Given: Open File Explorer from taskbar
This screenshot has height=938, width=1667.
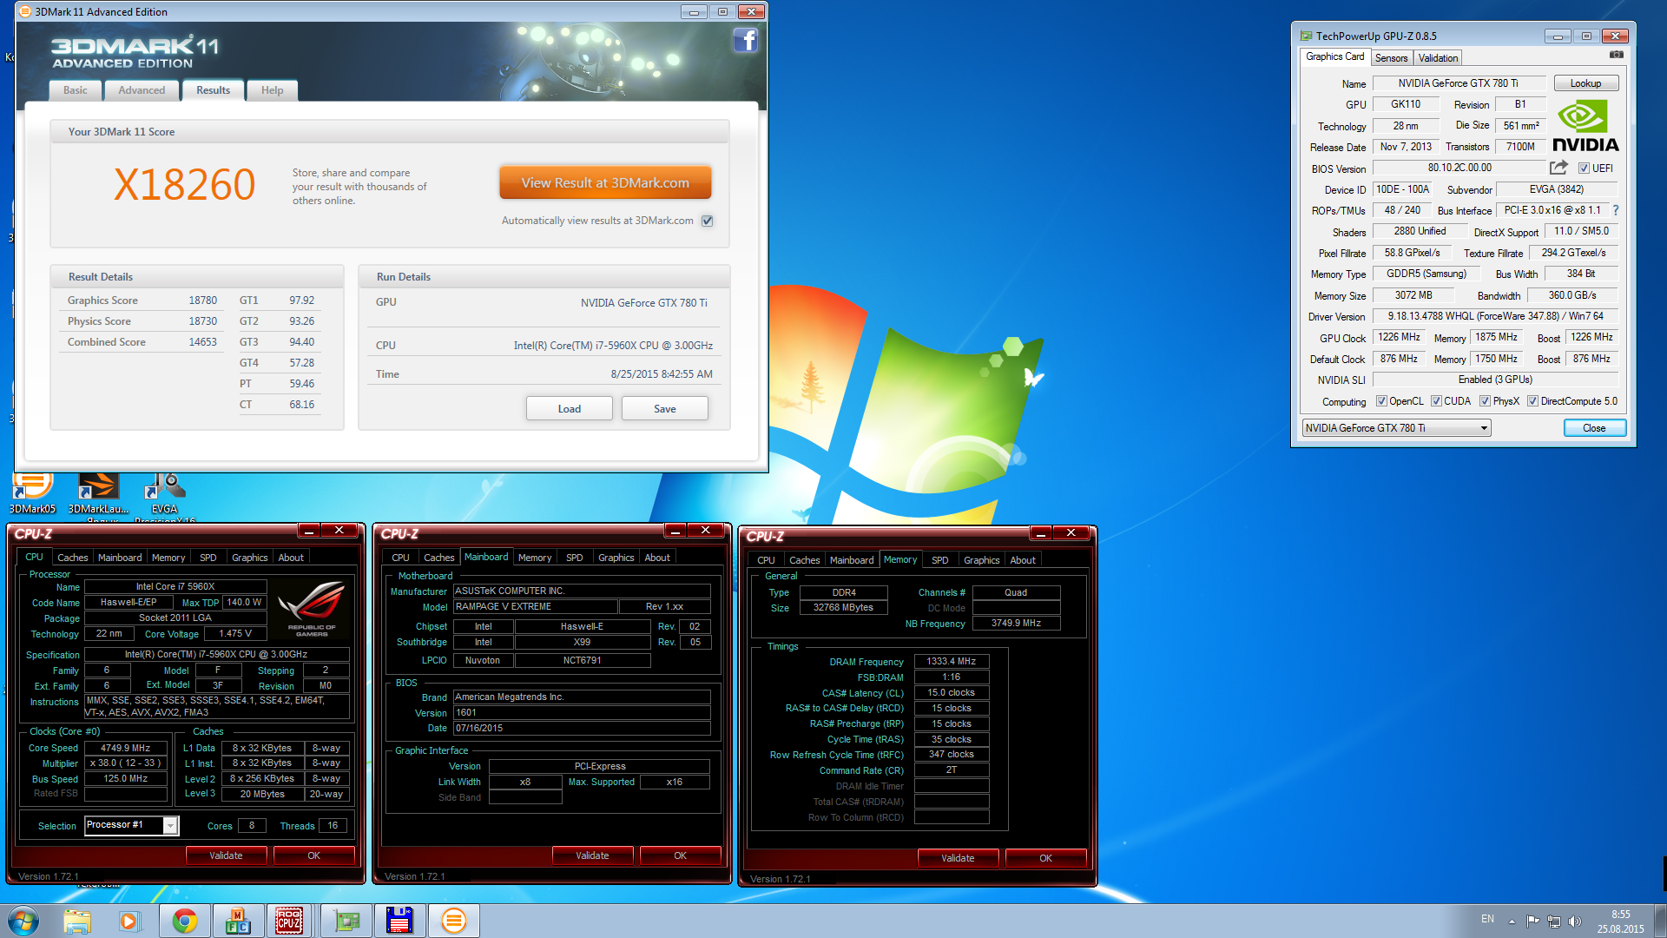Looking at the screenshot, I should (77, 921).
